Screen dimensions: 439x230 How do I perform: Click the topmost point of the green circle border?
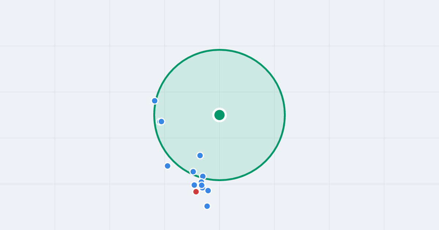coord(219,50)
